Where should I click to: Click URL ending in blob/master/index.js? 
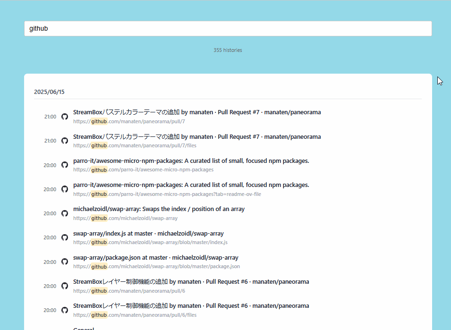[x=150, y=242]
